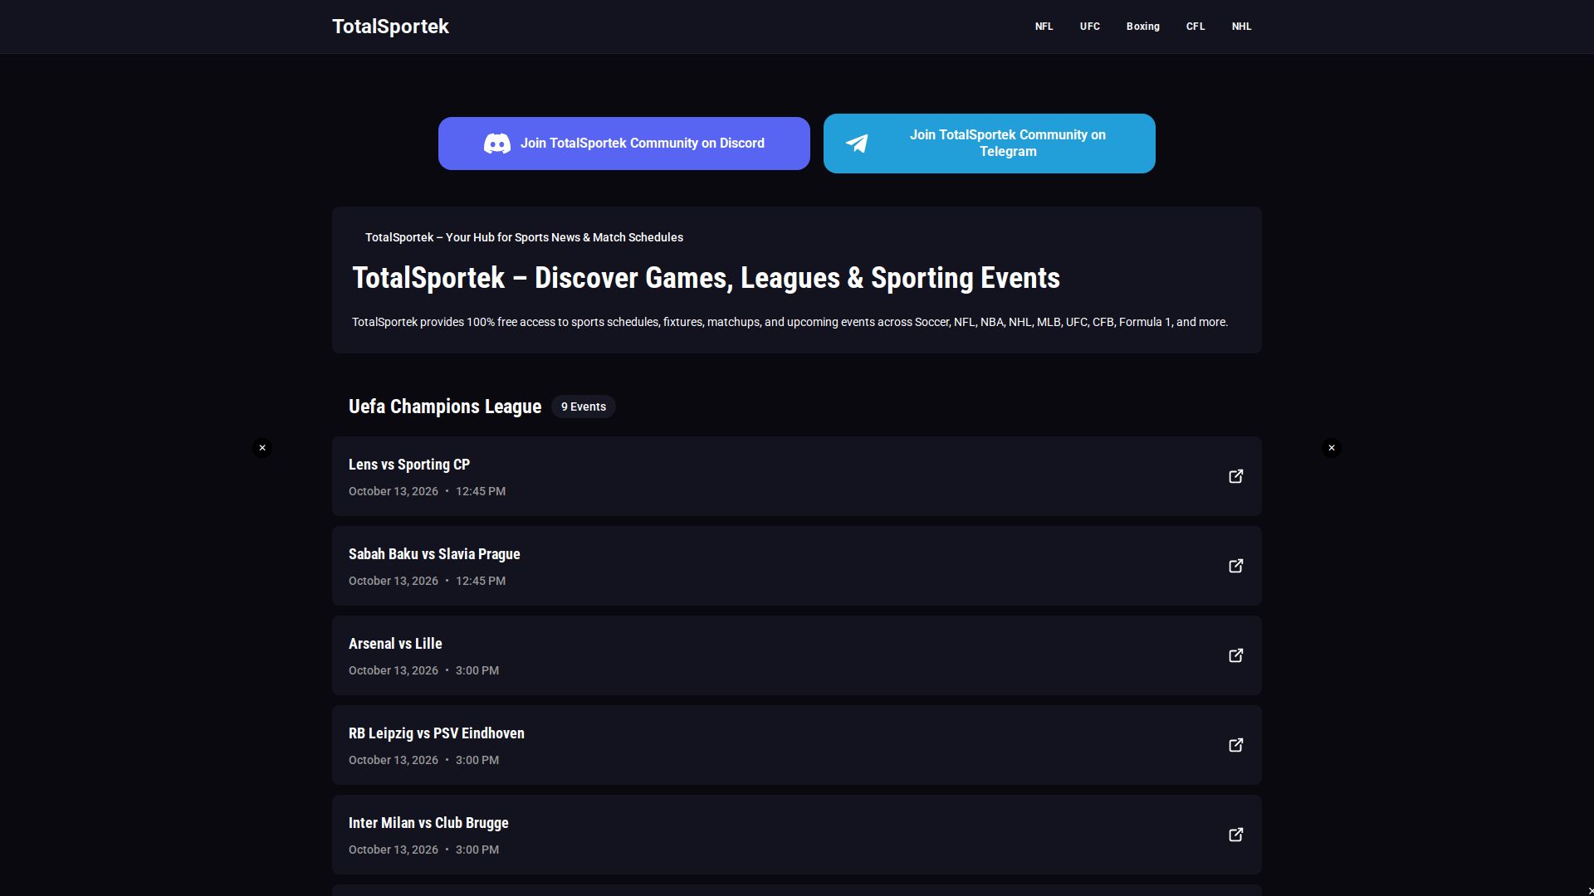Image resolution: width=1594 pixels, height=896 pixels.
Task: Close the left side ad overlay
Action: click(x=262, y=448)
